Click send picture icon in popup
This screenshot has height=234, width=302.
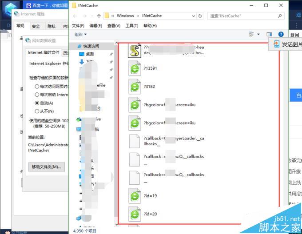277,44
